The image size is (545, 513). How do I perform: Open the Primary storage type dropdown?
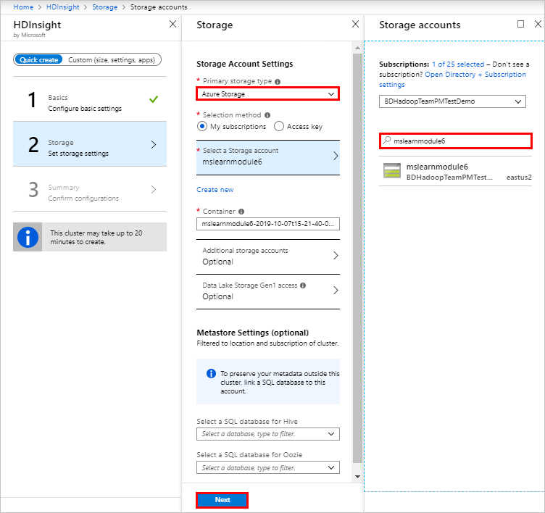(x=267, y=94)
